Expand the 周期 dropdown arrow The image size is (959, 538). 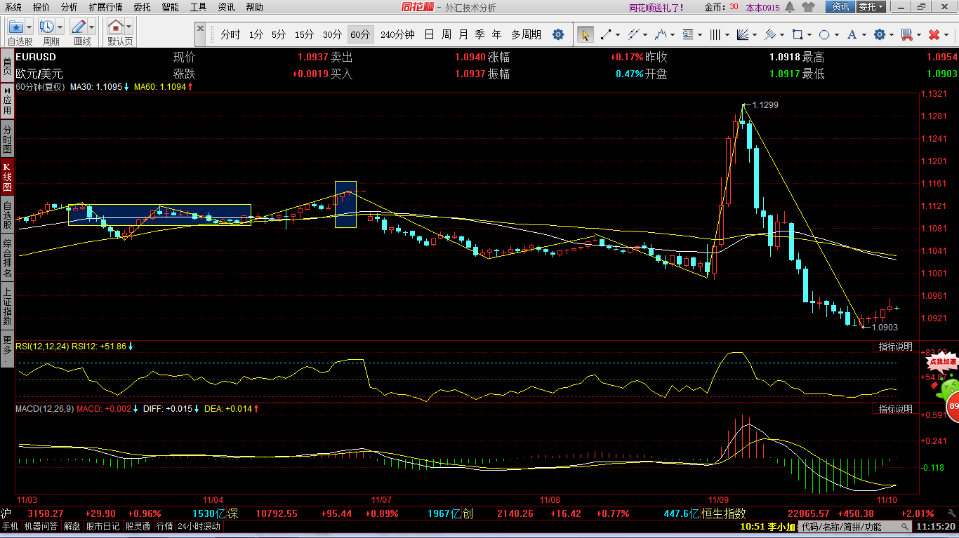(x=60, y=27)
